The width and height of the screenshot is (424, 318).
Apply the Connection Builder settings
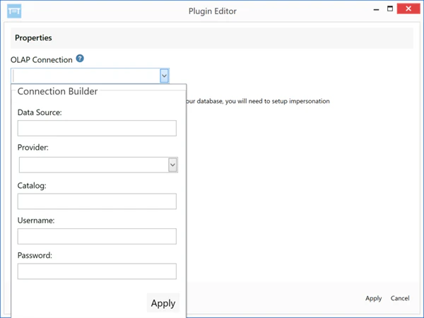click(x=163, y=303)
